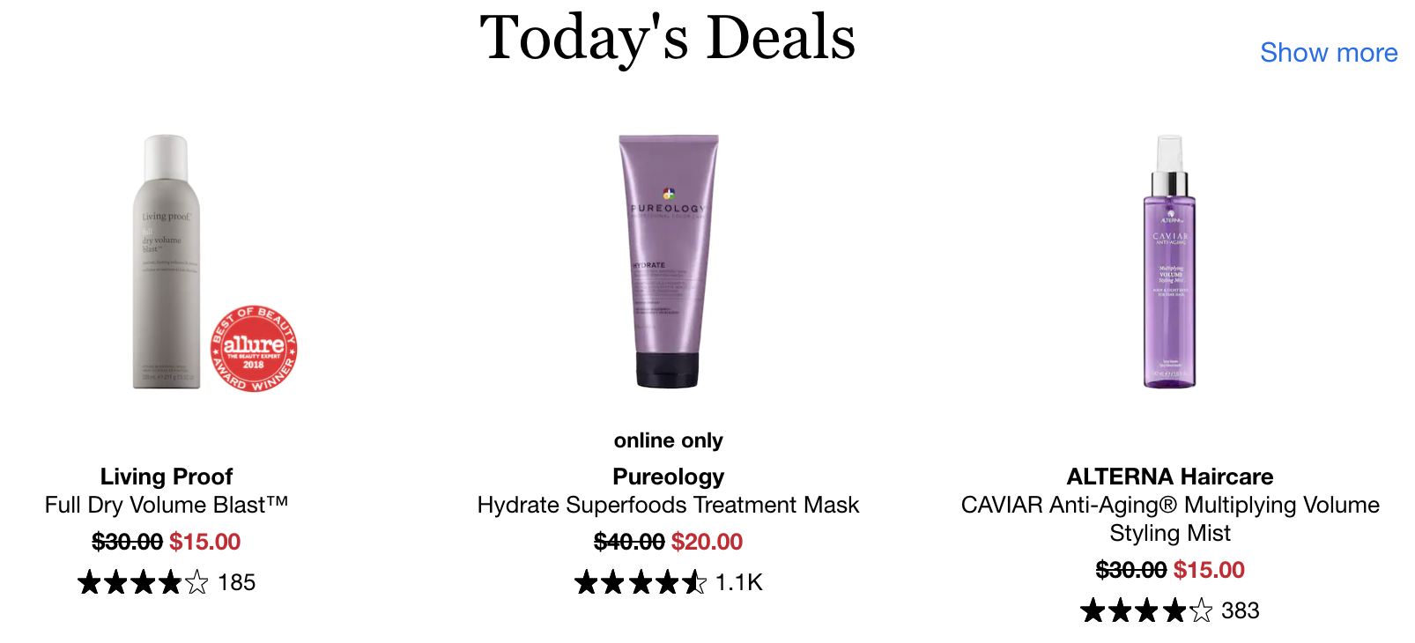Open CAVIAR Anti-Aging Multiplying Volume Styling Mist title
Screen dimensions: 1415x643
(1170, 519)
